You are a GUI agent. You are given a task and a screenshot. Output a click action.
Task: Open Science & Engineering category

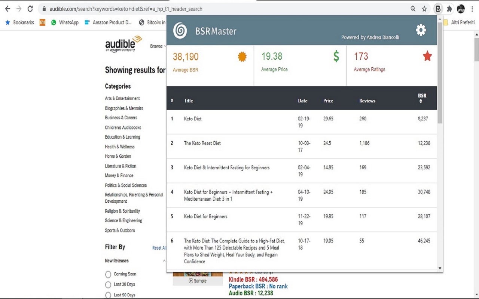[123, 221]
